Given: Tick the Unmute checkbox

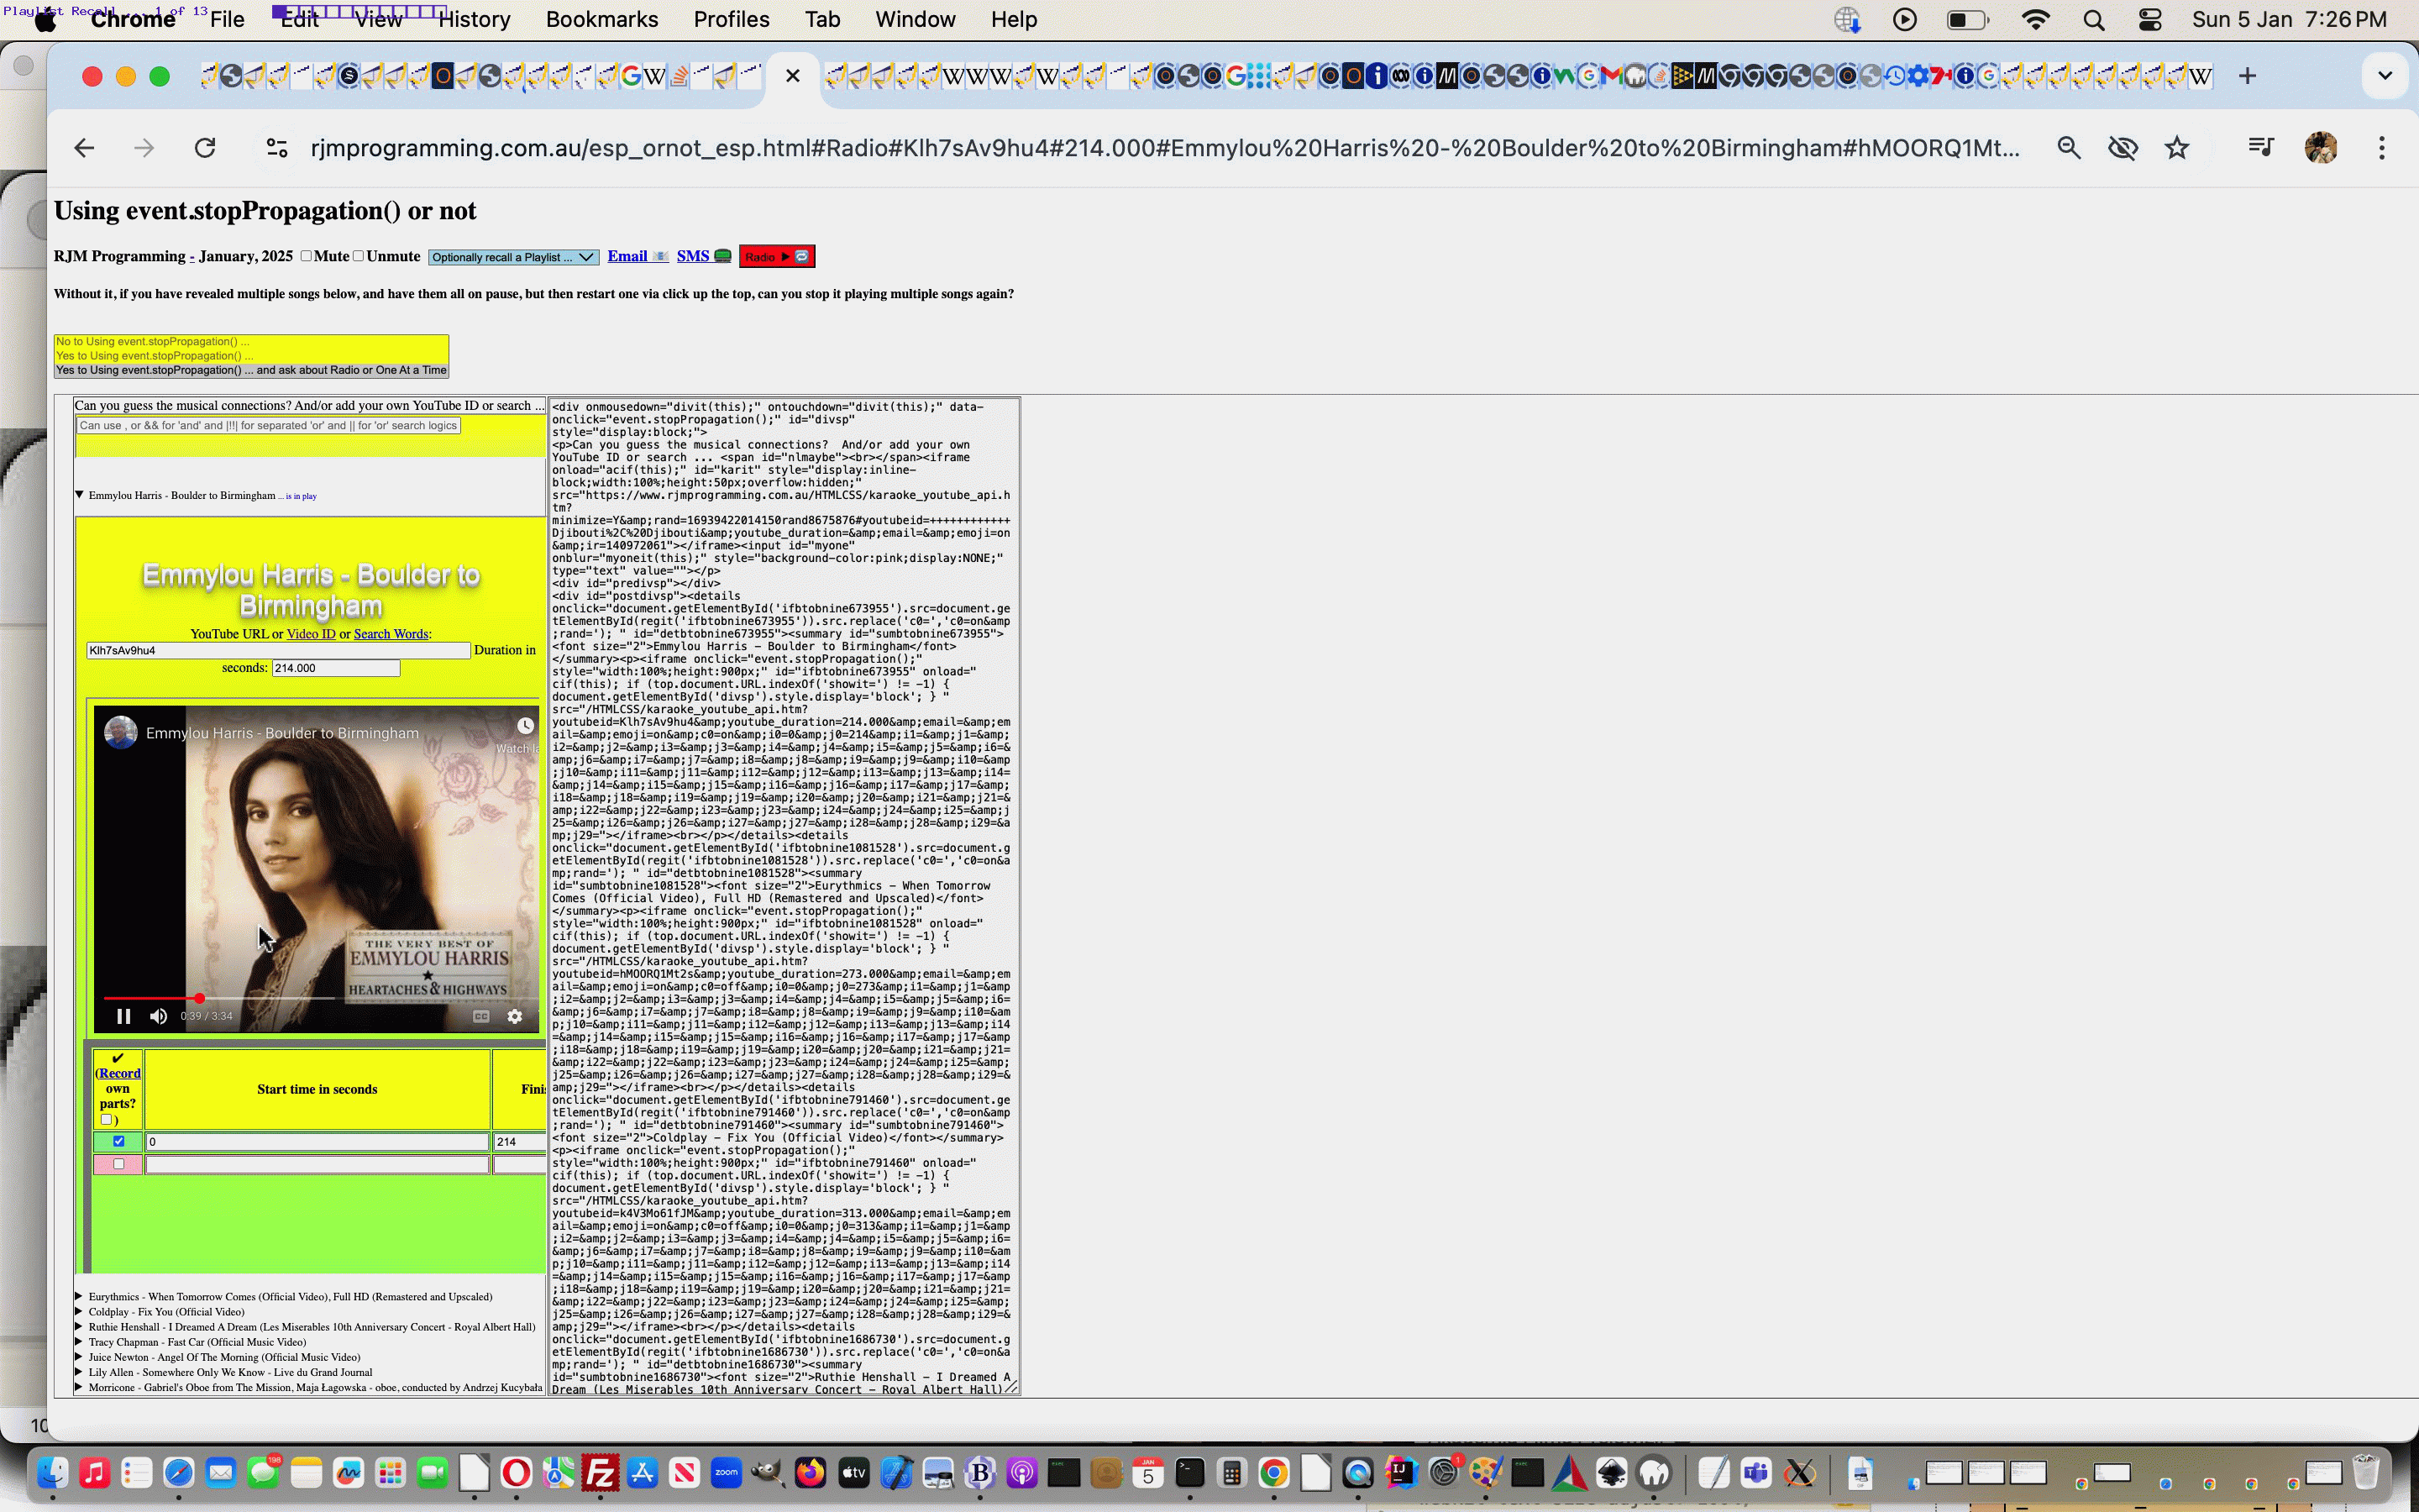Looking at the screenshot, I should click(358, 256).
